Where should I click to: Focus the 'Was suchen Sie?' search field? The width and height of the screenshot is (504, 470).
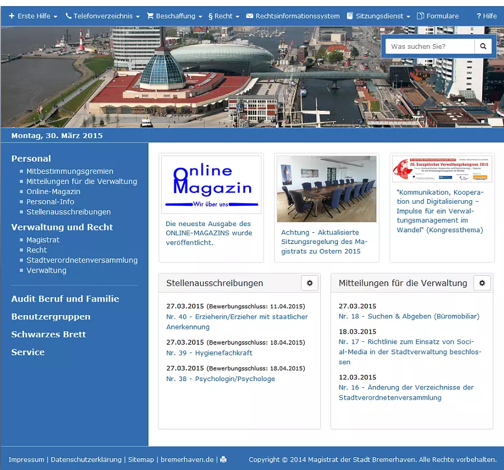click(x=430, y=46)
